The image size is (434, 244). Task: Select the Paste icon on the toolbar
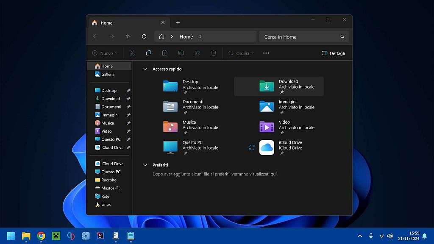pyautogui.click(x=164, y=53)
